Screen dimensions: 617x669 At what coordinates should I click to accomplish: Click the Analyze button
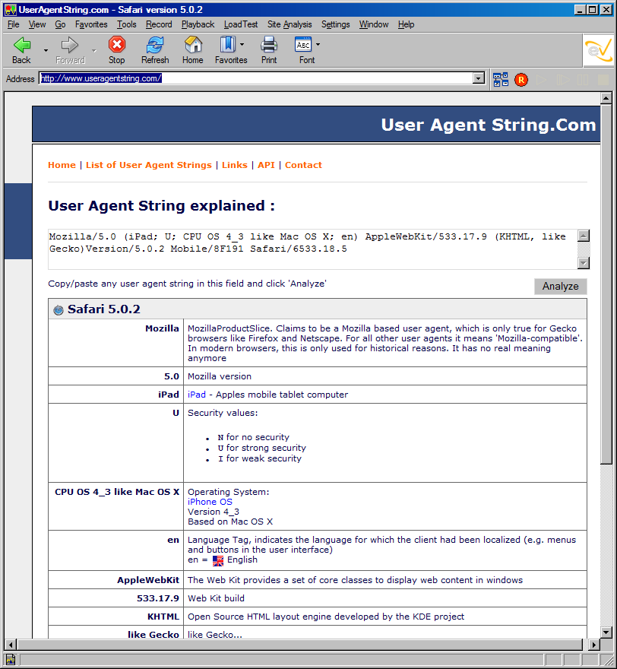click(560, 287)
